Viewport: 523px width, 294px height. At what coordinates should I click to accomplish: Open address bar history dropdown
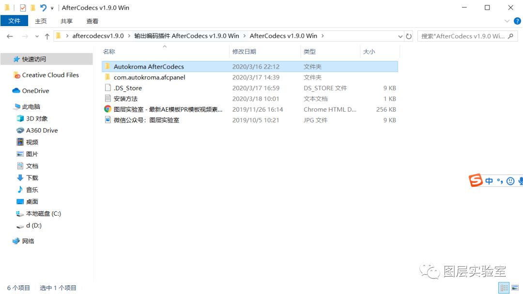[x=400, y=36]
